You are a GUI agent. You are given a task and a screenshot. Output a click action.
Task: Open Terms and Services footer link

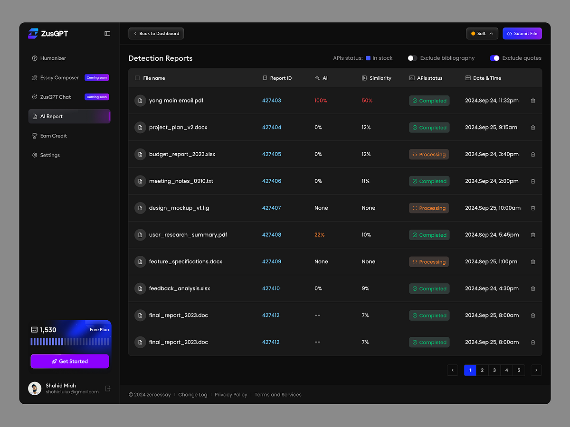pos(278,395)
